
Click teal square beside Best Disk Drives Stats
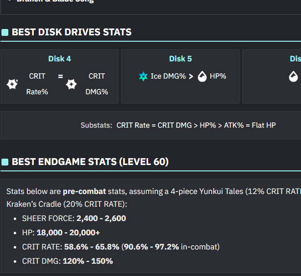pos(5,32)
